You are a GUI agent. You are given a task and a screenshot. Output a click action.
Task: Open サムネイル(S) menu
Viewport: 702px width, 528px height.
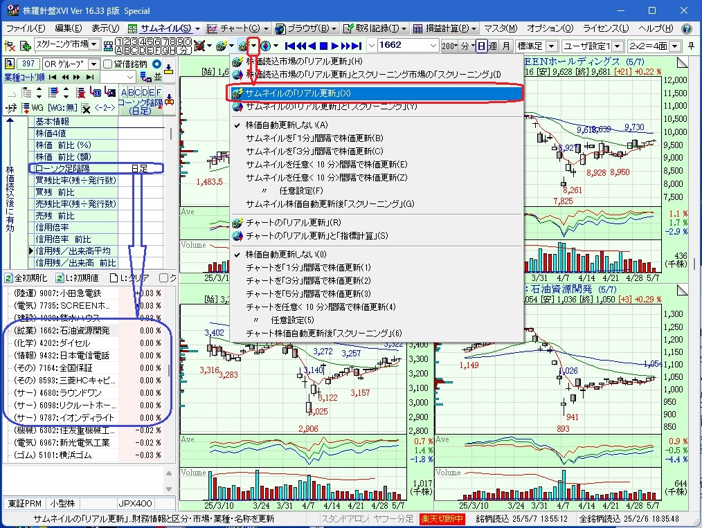pyautogui.click(x=164, y=28)
